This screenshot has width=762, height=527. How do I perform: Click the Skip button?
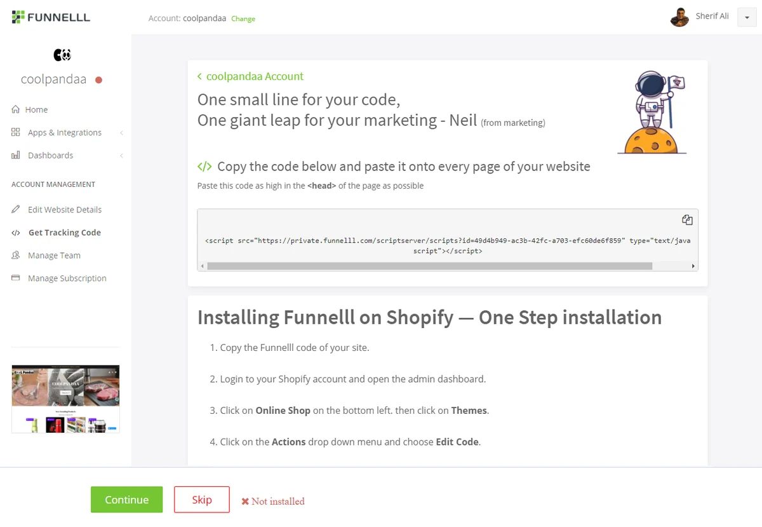coord(202,500)
